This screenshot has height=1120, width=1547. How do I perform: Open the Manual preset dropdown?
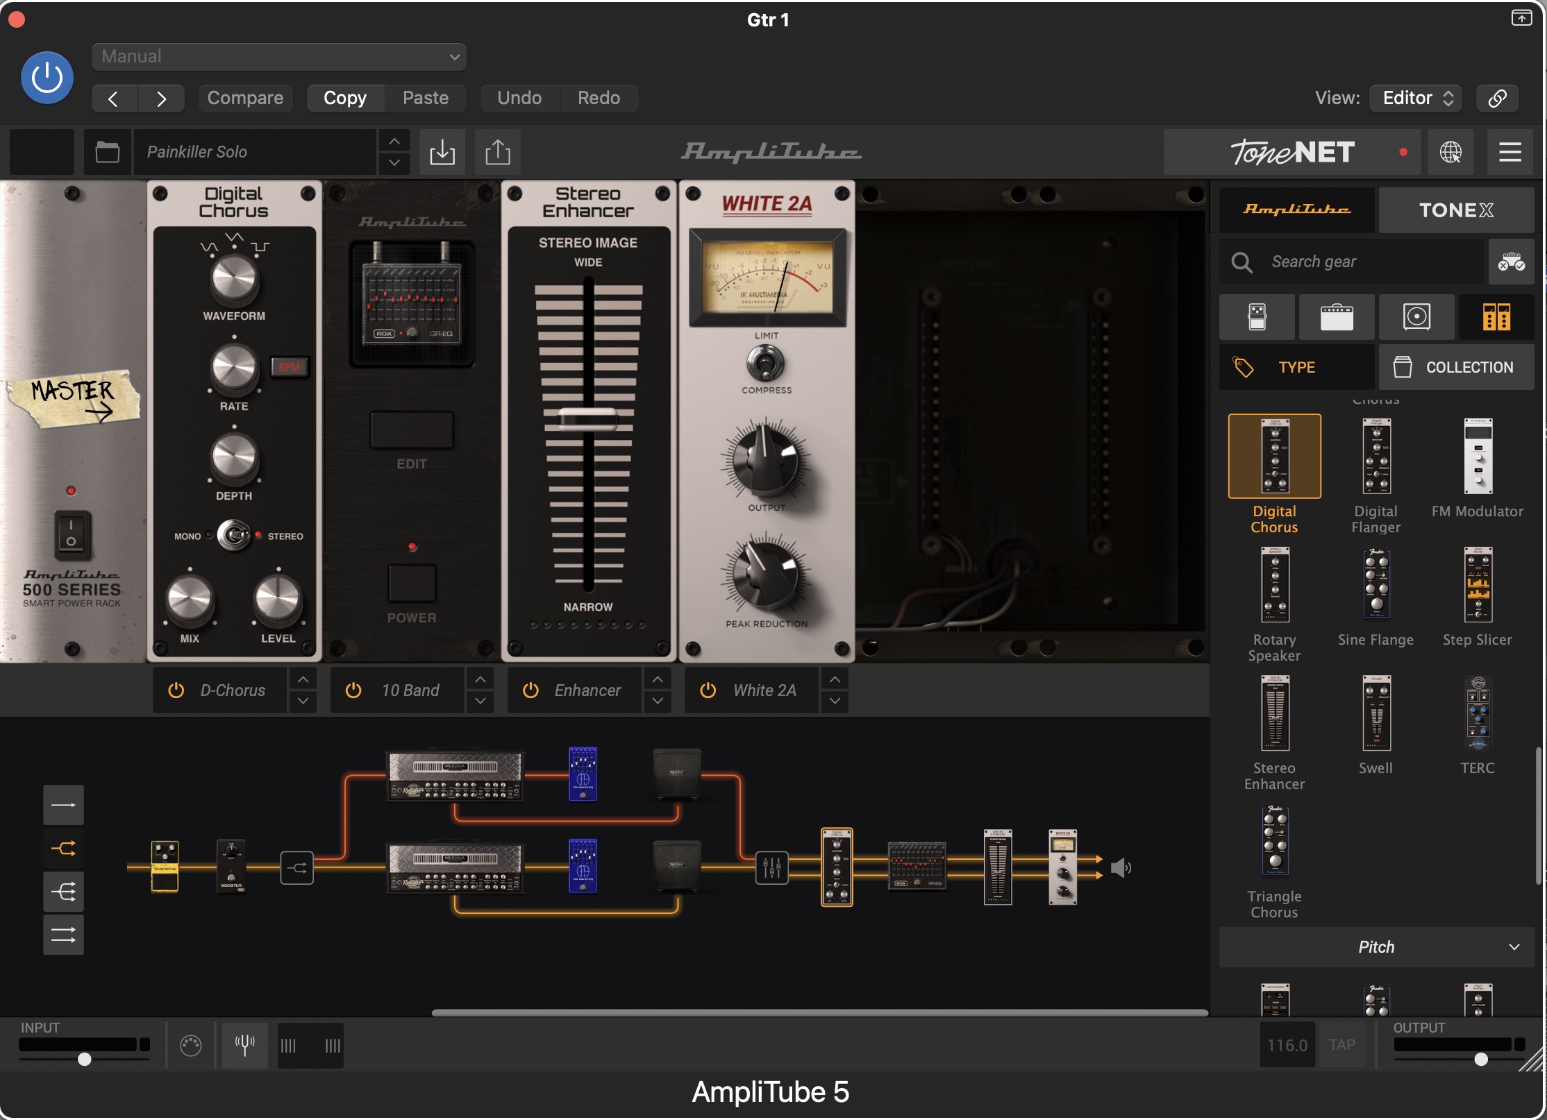coord(279,57)
